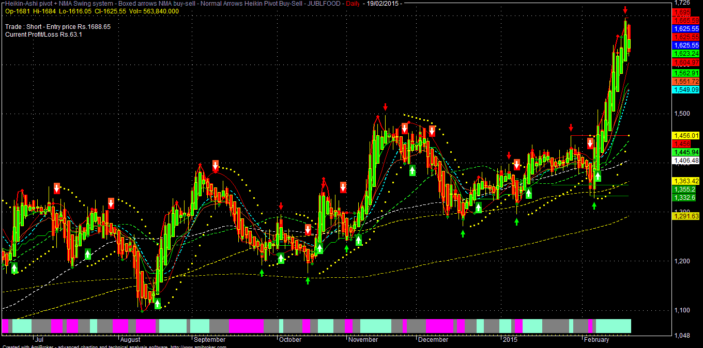The image size is (703, 348).
Task: Select the green 1,562.91 price label
Action: [685, 73]
